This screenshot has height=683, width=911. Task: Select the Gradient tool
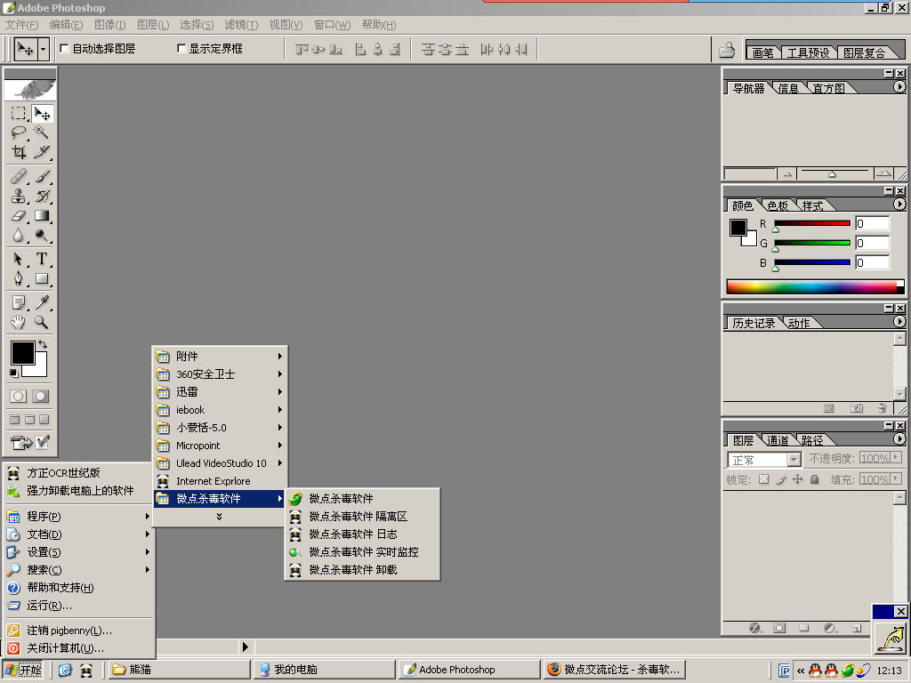[42, 215]
